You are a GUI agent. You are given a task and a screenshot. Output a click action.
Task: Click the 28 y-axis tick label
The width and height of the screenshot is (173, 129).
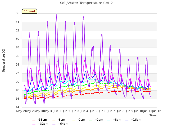(x=17, y=47)
